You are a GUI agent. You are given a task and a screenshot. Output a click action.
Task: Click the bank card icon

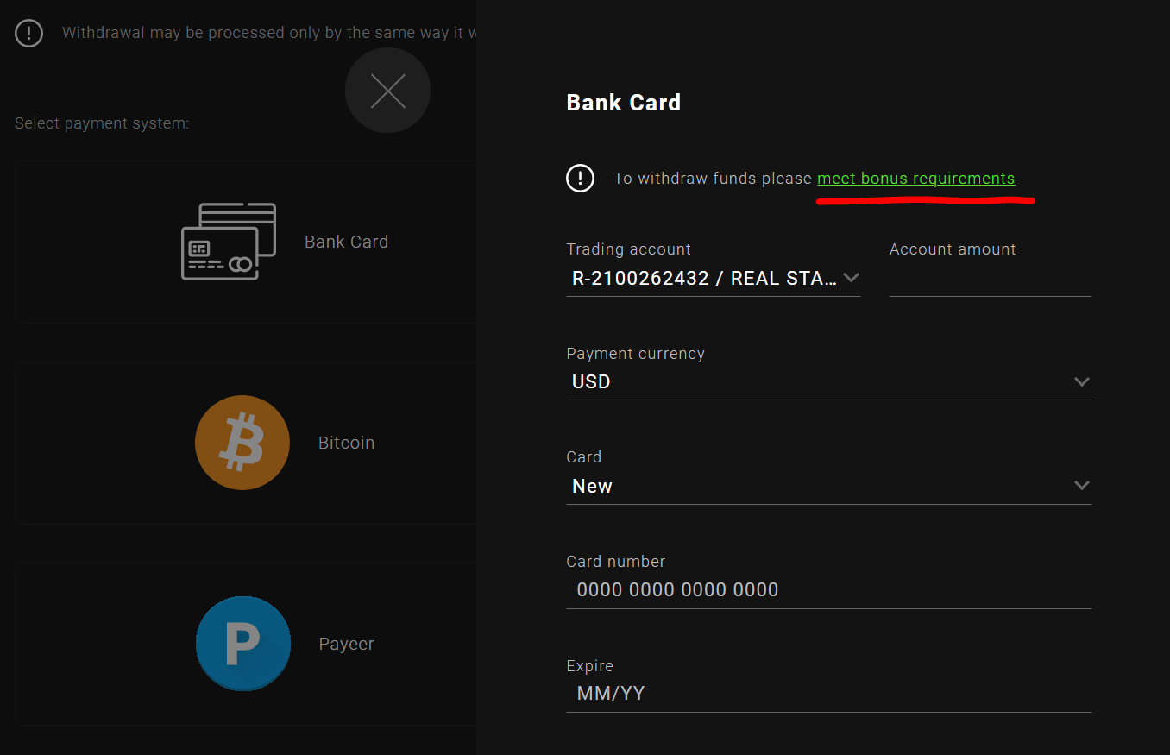point(229,242)
